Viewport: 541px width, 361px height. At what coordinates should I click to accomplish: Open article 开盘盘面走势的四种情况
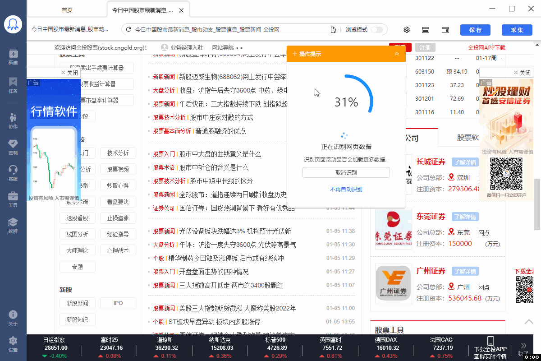tap(214, 272)
